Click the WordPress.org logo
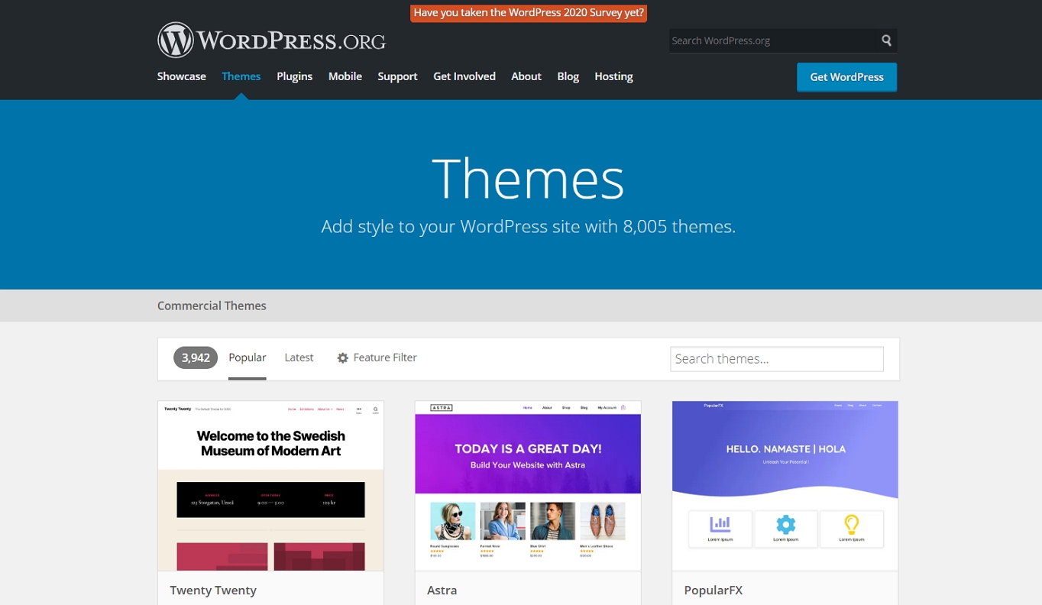This screenshot has height=605, width=1042. [271, 40]
